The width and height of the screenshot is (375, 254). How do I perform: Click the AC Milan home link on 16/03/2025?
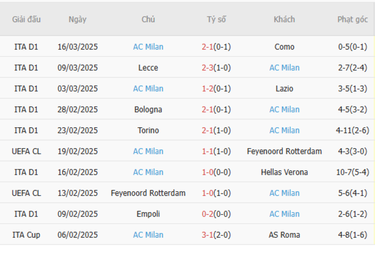[148, 47]
